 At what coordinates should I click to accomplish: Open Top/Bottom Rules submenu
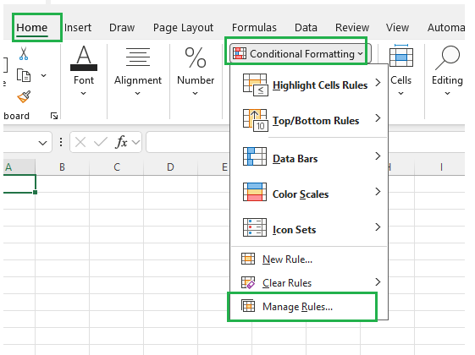click(309, 120)
